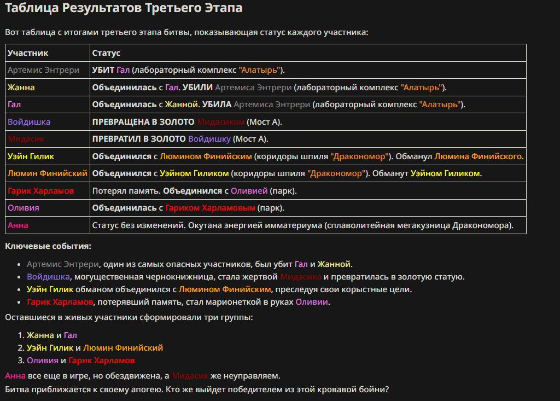Select the 'Участник' table header cell
Screen dimensions: 560x401
pos(48,53)
